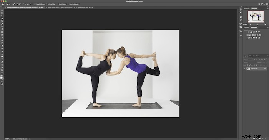Select the Lasso tool
The height and width of the screenshot is (140, 269).
click(x=2, y=16)
